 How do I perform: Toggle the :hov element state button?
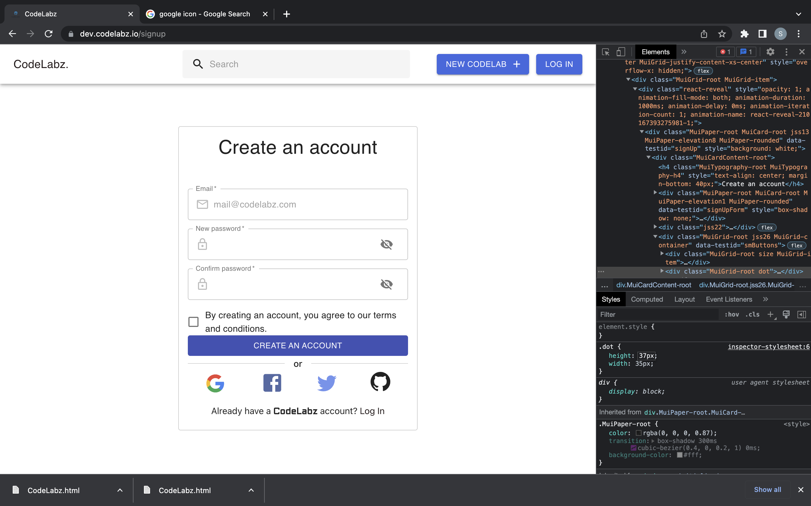(732, 315)
